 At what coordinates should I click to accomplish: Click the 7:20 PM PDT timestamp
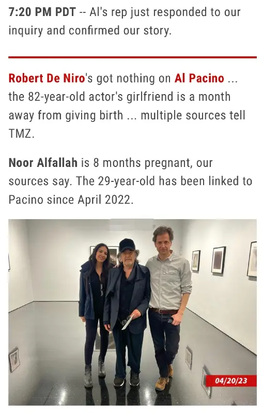[x=42, y=12]
